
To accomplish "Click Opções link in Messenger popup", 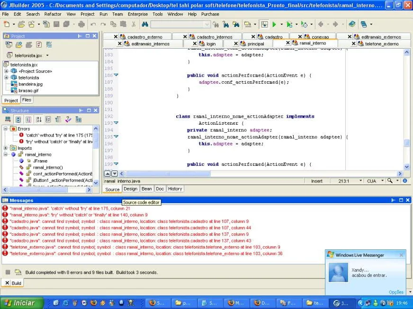I will coord(396,292).
